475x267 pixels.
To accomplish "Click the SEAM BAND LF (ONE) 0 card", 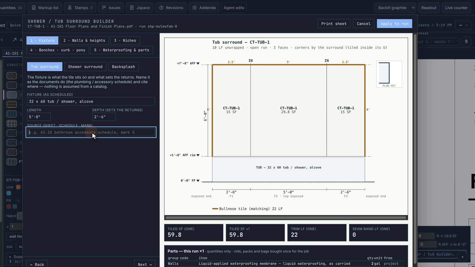I will coord(378,233).
